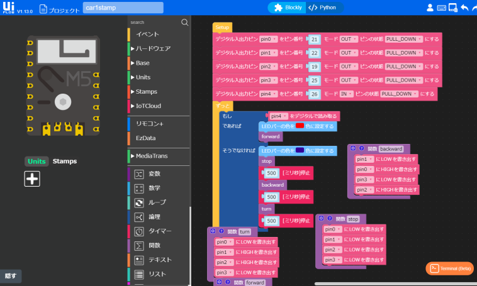The width and height of the screenshot is (477, 286).
Task: Click the undo arrow icon
Action: pos(464,8)
